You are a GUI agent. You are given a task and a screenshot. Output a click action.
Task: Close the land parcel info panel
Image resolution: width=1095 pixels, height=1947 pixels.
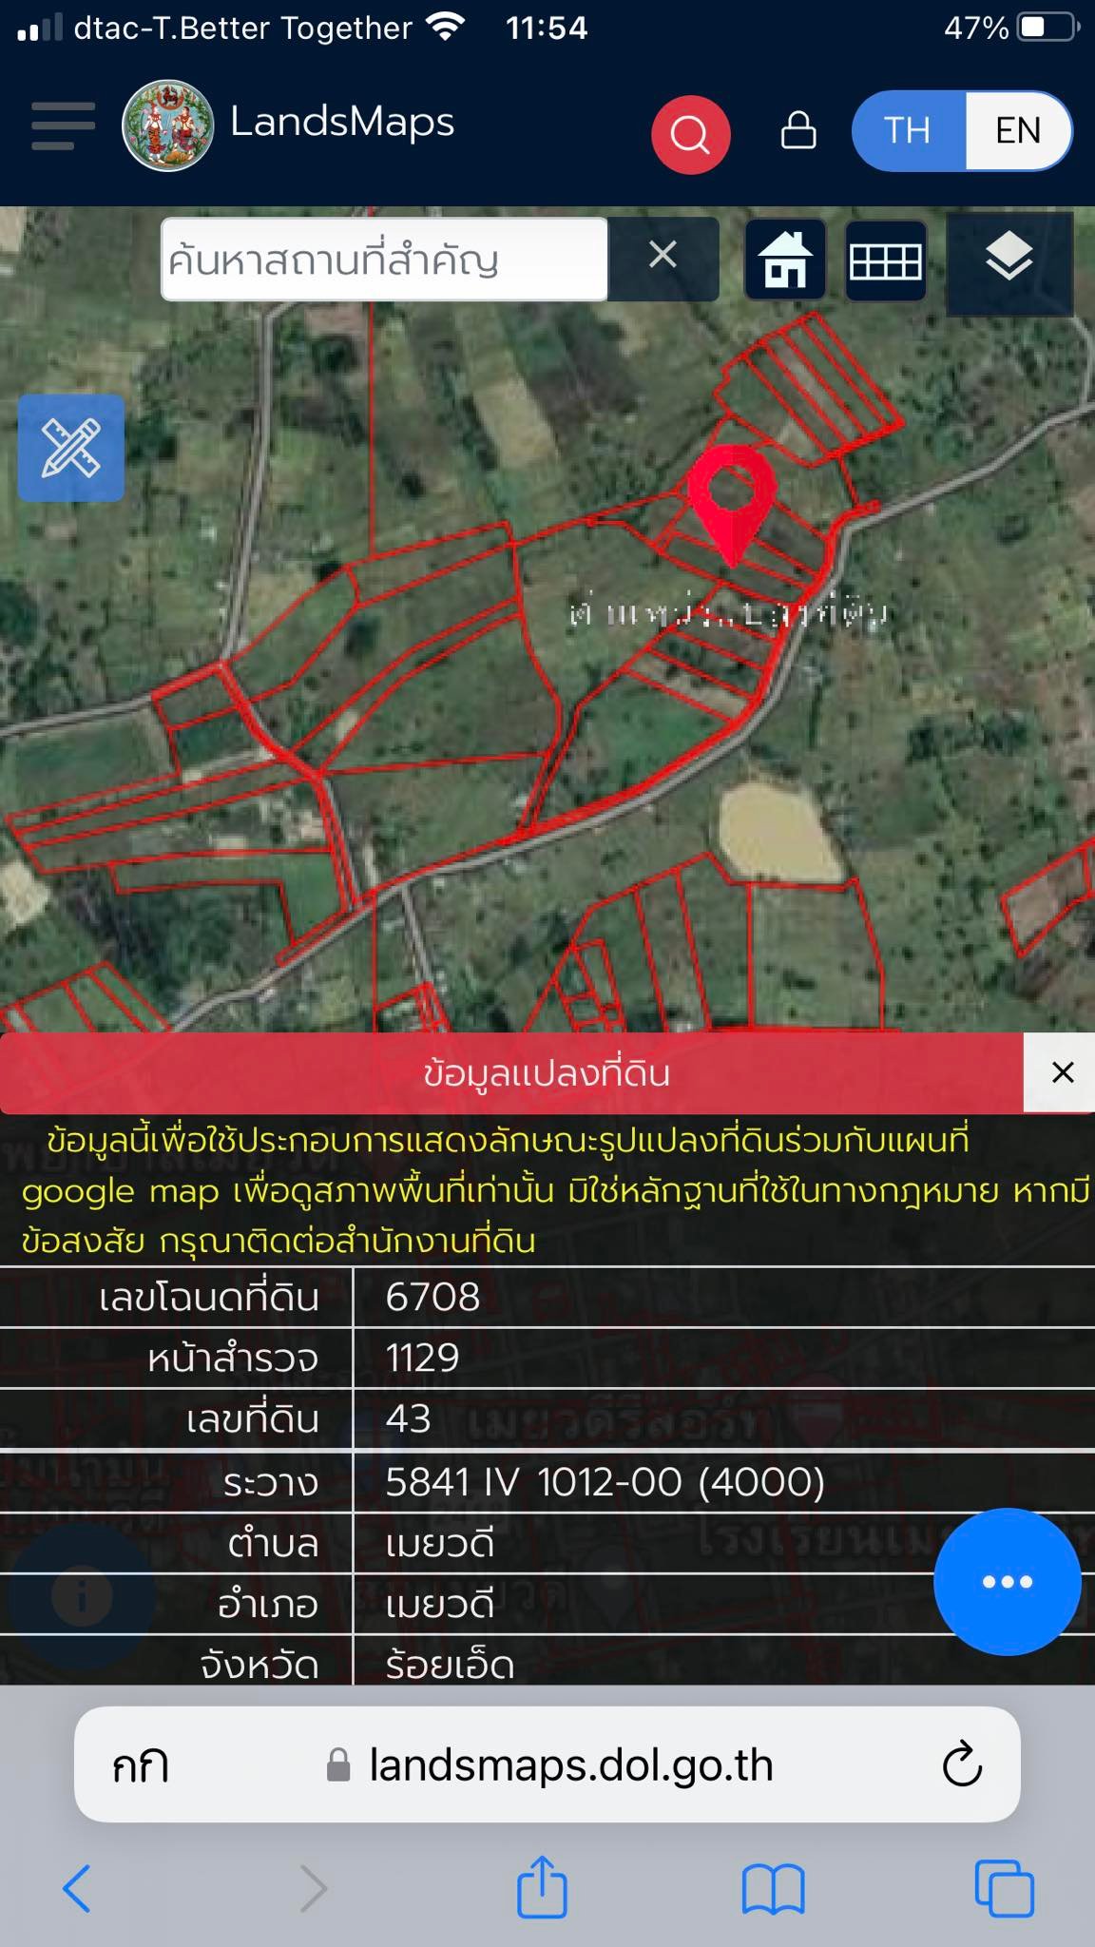tap(1063, 1072)
